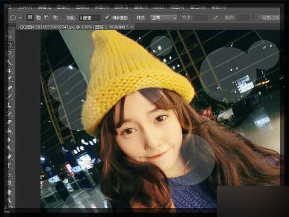Open the 编辑(E) menu
Image resolution: width=289 pixels, height=217 pixels.
(x=45, y=8)
